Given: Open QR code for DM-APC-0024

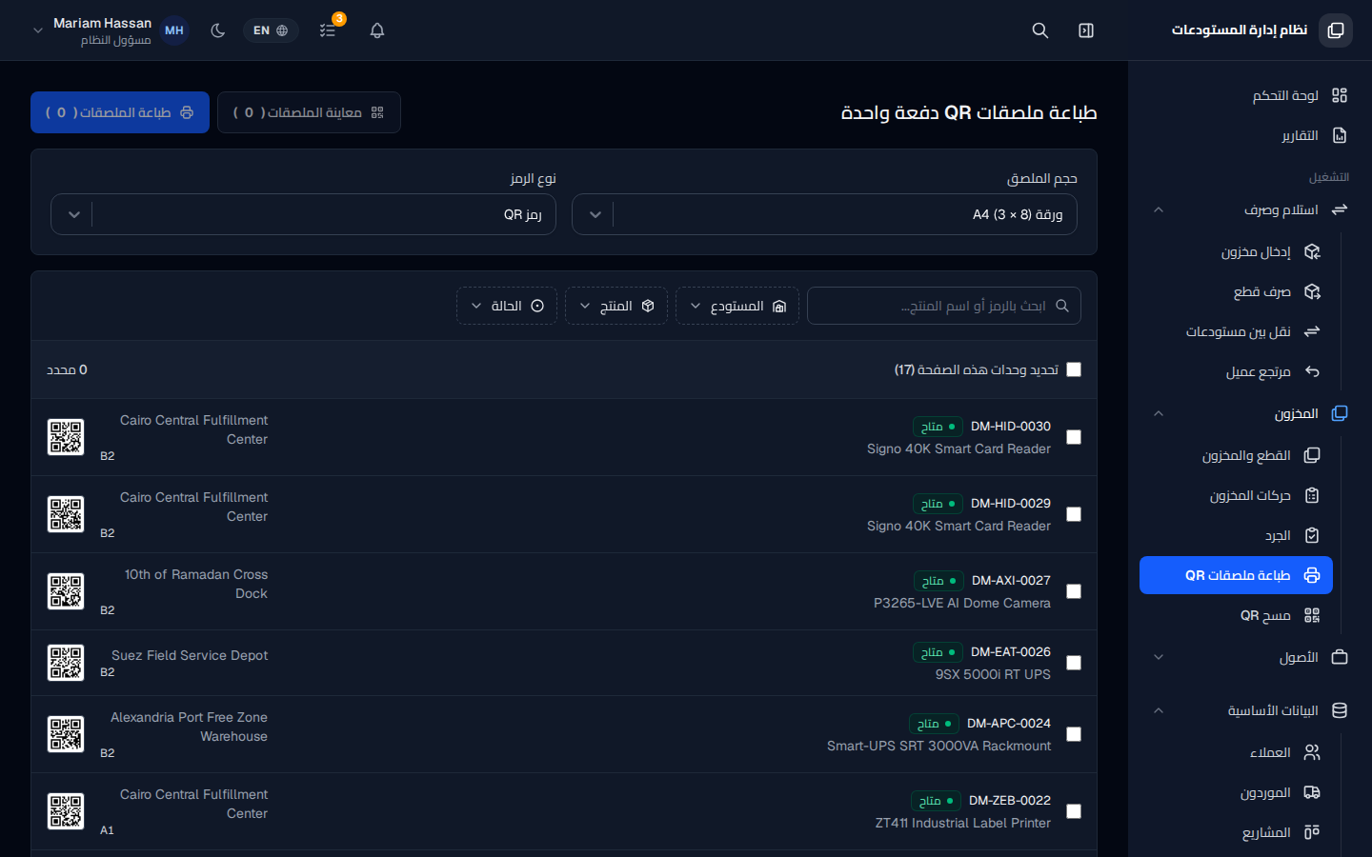Looking at the screenshot, I should tap(66, 734).
